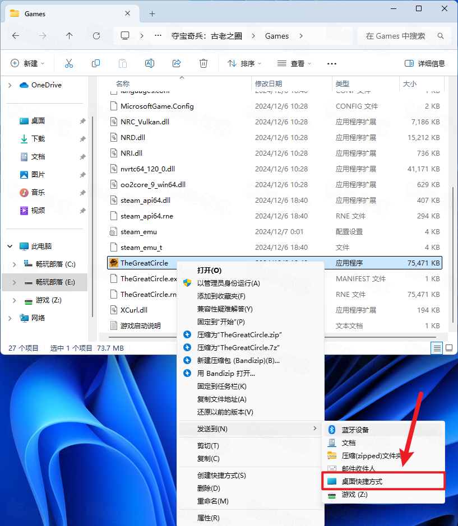458x526 pixels.
Task: Expand the 畅玩部落 (C:) drive node
Action: click(14, 264)
